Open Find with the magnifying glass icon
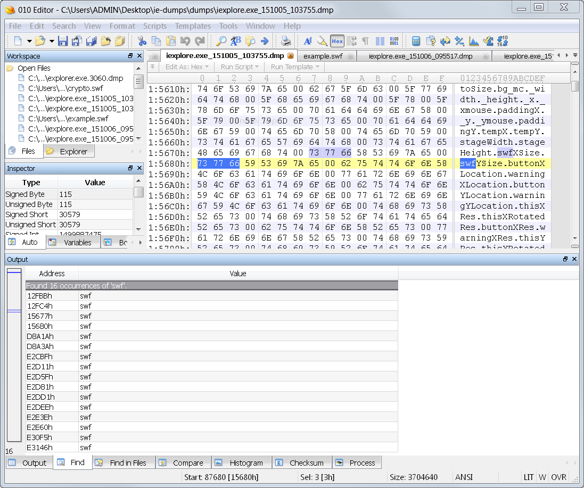 [x=221, y=41]
